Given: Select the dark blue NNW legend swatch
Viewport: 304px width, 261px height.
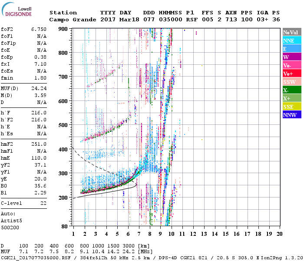Looking at the screenshot, I should (291, 115).
